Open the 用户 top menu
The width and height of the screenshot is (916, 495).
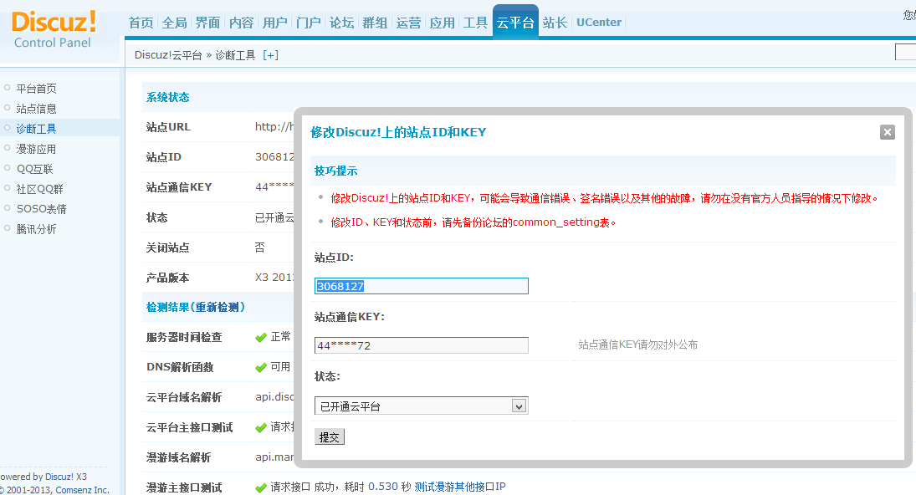[x=274, y=23]
